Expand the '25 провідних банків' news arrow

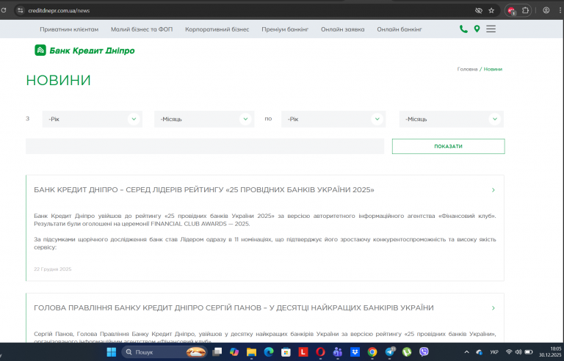point(493,190)
